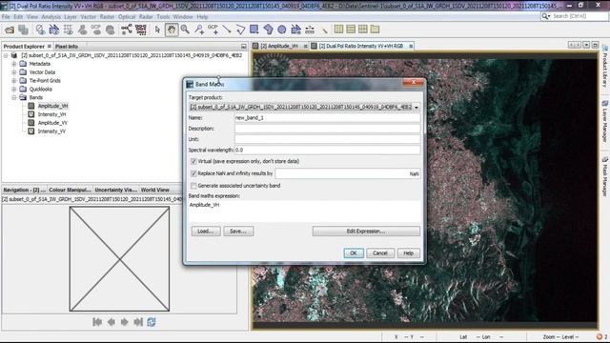Click the search magnifier icon at top right

(x=545, y=16)
